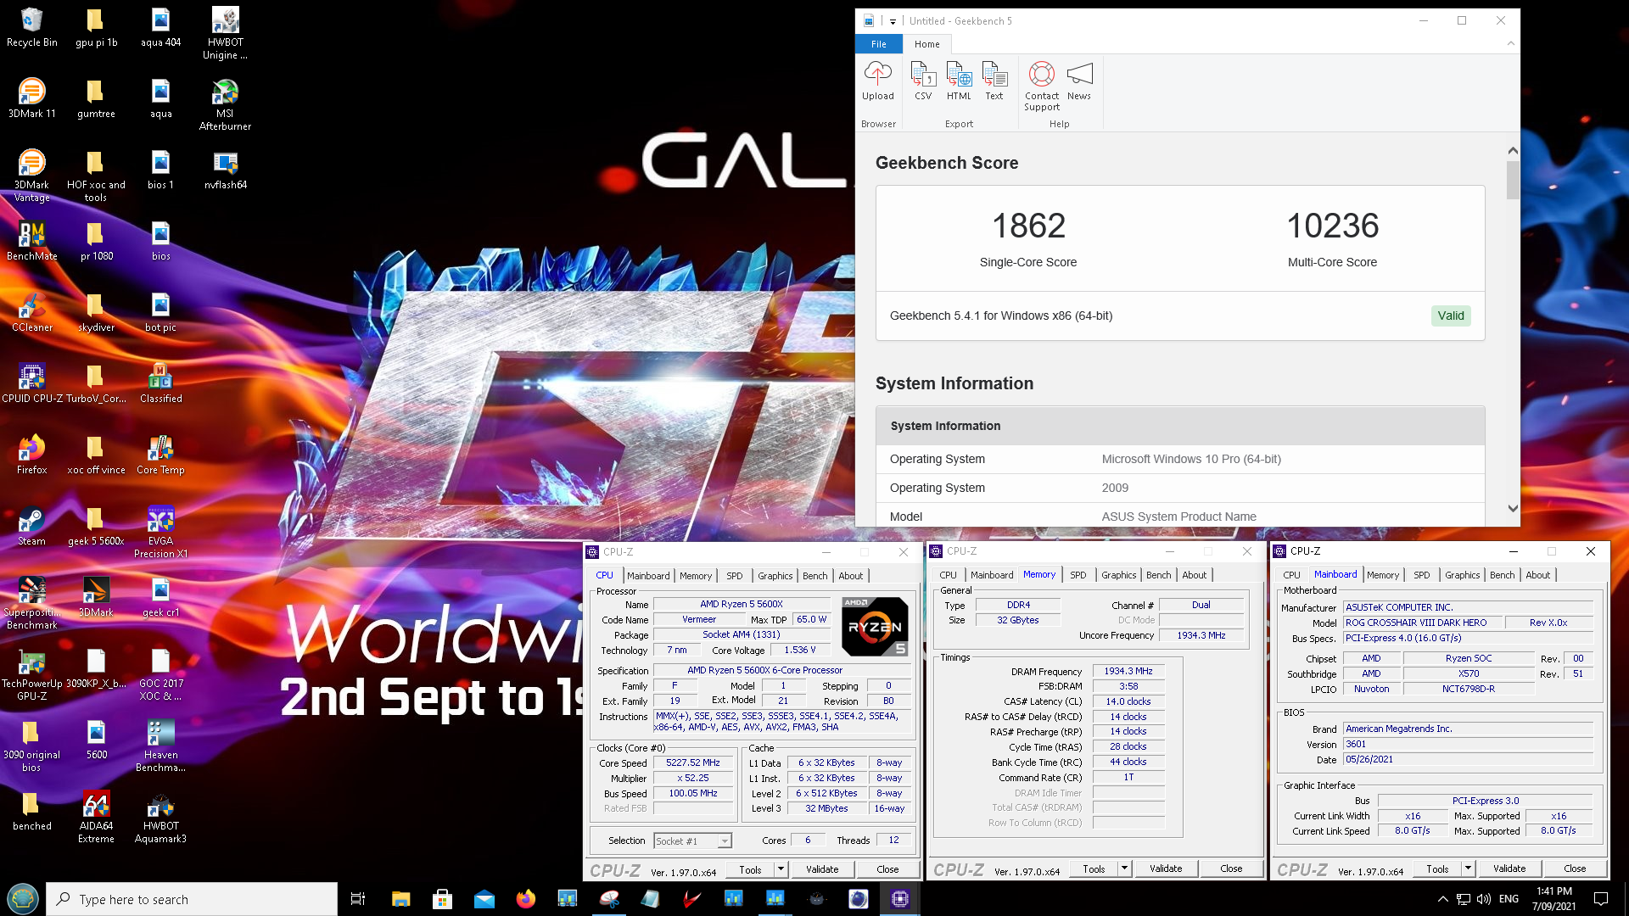Switch to About tab in middle CPU-Z
The image size is (1629, 916).
tap(1194, 575)
